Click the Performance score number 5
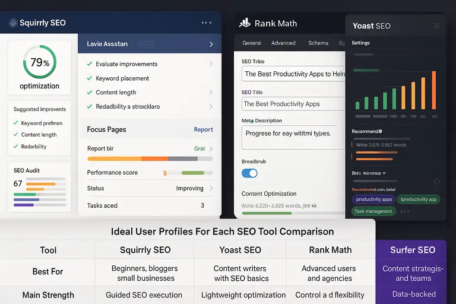Image resolution: width=456 pixels, height=304 pixels. pyautogui.click(x=165, y=173)
